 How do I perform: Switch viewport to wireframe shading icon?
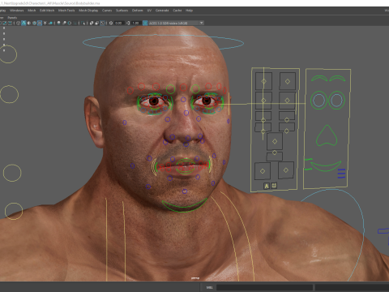[18, 23]
